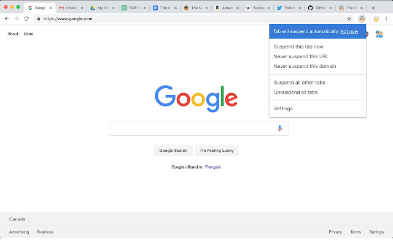Open the Chrome profile avatar

coord(376,19)
